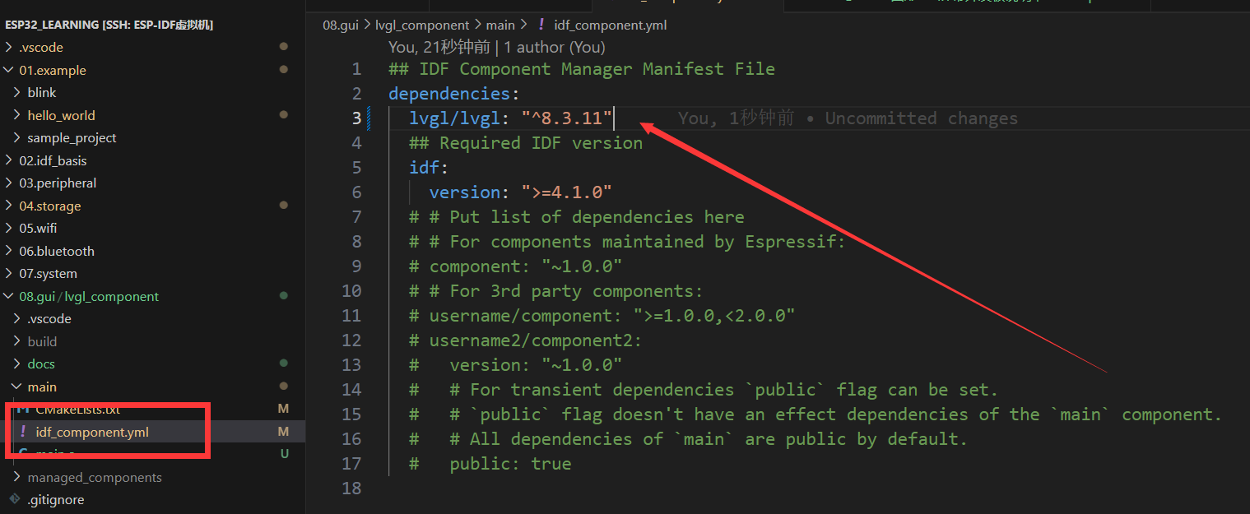The image size is (1250, 514).
Task: Select the 08.gui breadcrumb segment
Action: tap(341, 25)
